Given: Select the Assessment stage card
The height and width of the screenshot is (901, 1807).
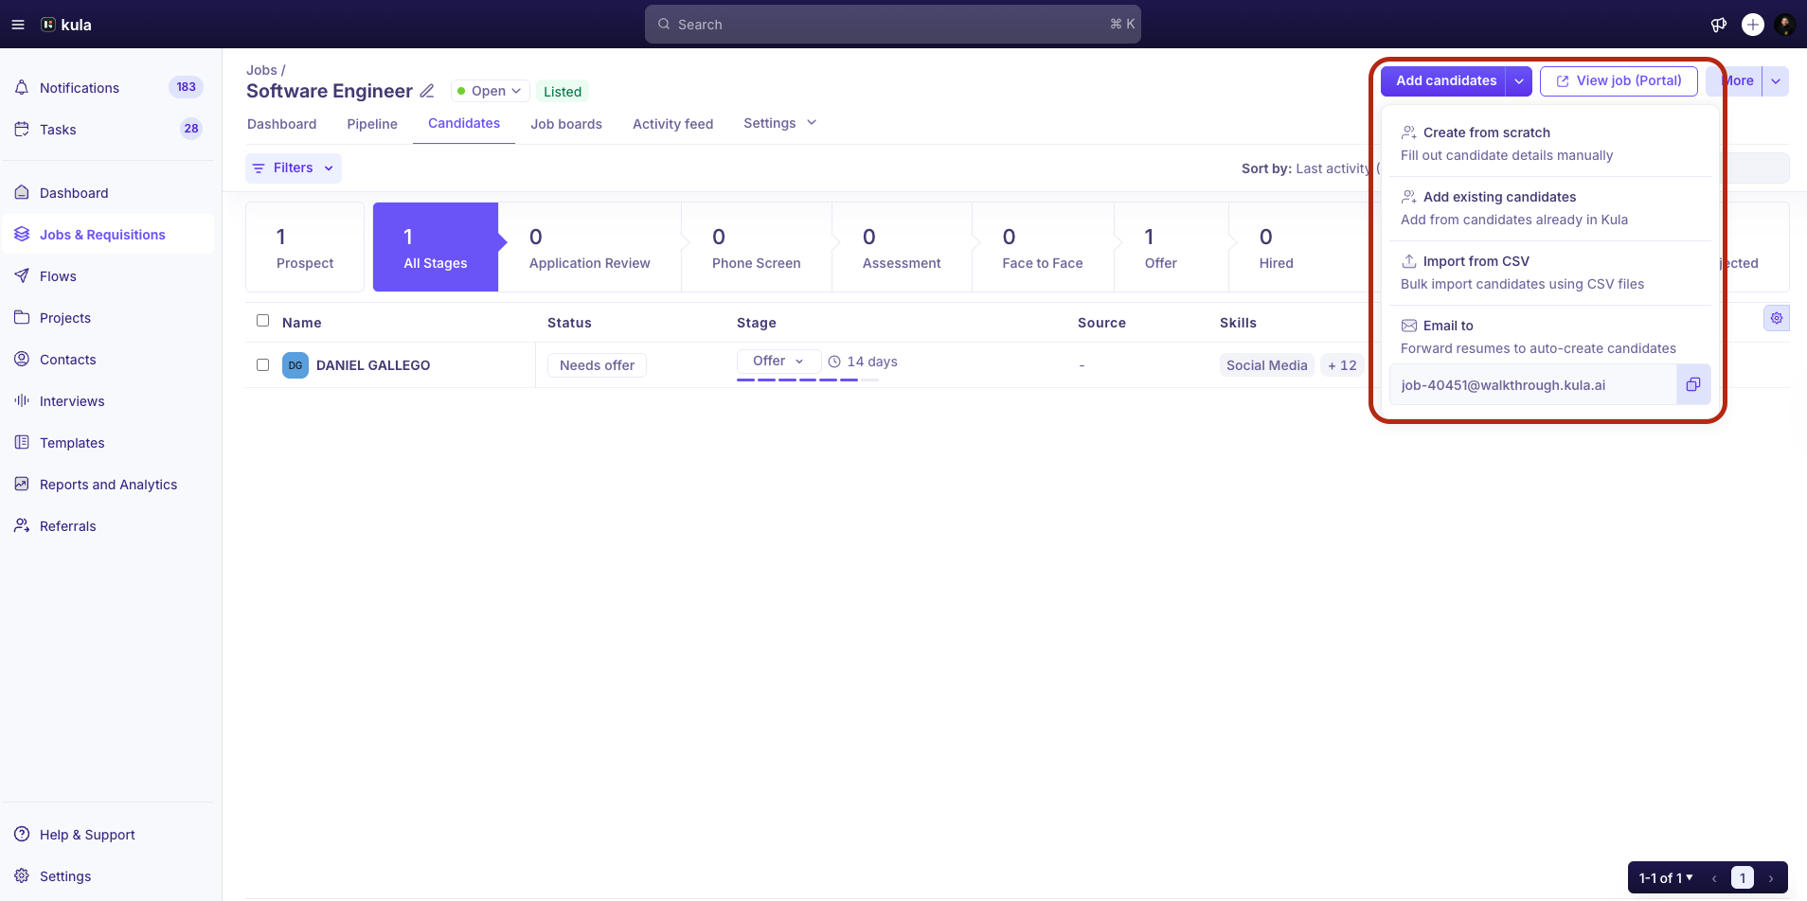Looking at the screenshot, I should (x=902, y=247).
